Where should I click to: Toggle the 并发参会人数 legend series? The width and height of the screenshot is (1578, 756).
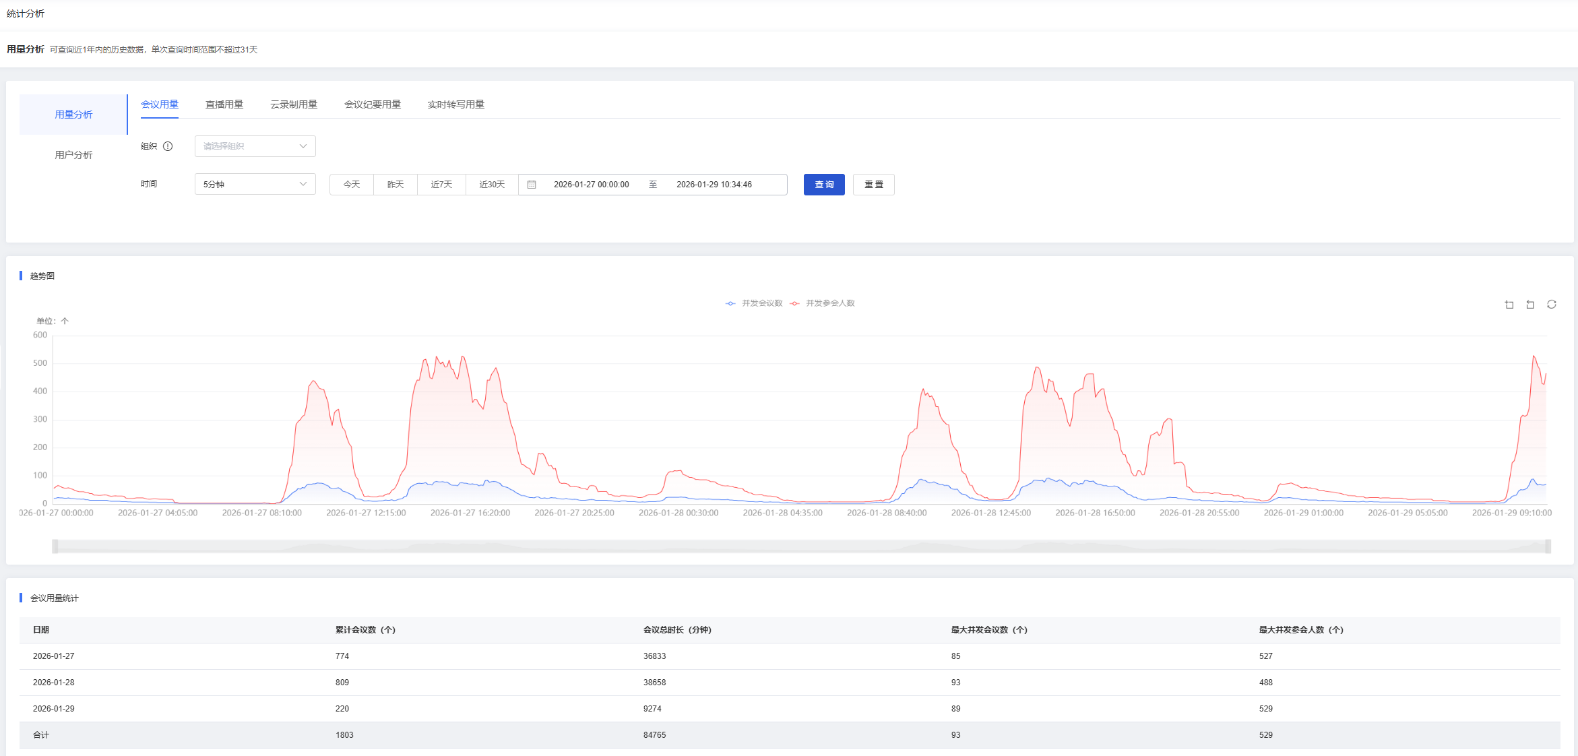click(x=823, y=303)
